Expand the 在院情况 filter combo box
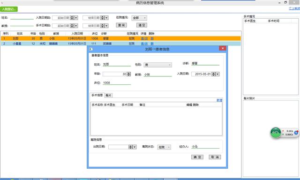 click(x=139, y=18)
